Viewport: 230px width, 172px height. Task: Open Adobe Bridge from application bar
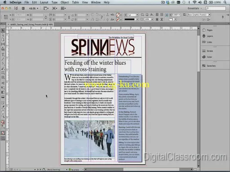pyautogui.click(x=23, y=9)
